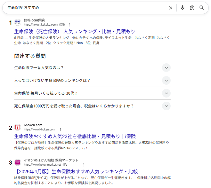Clear the search box with the X icon
This screenshot has width=211, height=188.
tap(171, 8)
